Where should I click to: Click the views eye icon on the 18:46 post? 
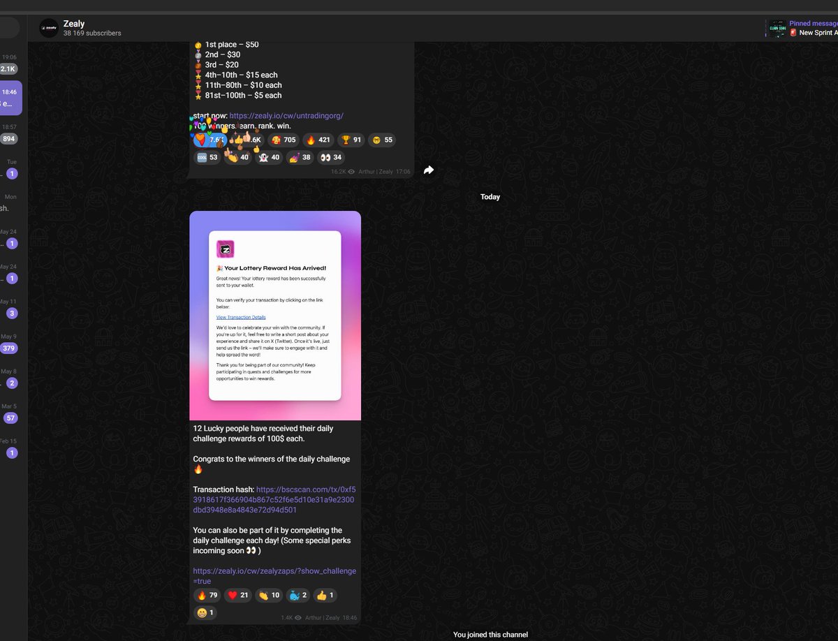pos(299,618)
